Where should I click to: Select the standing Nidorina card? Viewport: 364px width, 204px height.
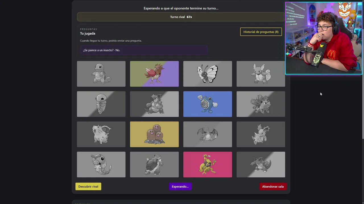pyautogui.click(x=261, y=134)
